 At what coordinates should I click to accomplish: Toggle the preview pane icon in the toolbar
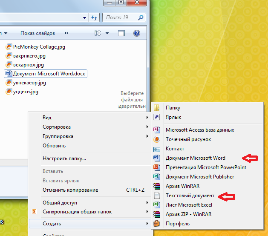[x=121, y=33]
